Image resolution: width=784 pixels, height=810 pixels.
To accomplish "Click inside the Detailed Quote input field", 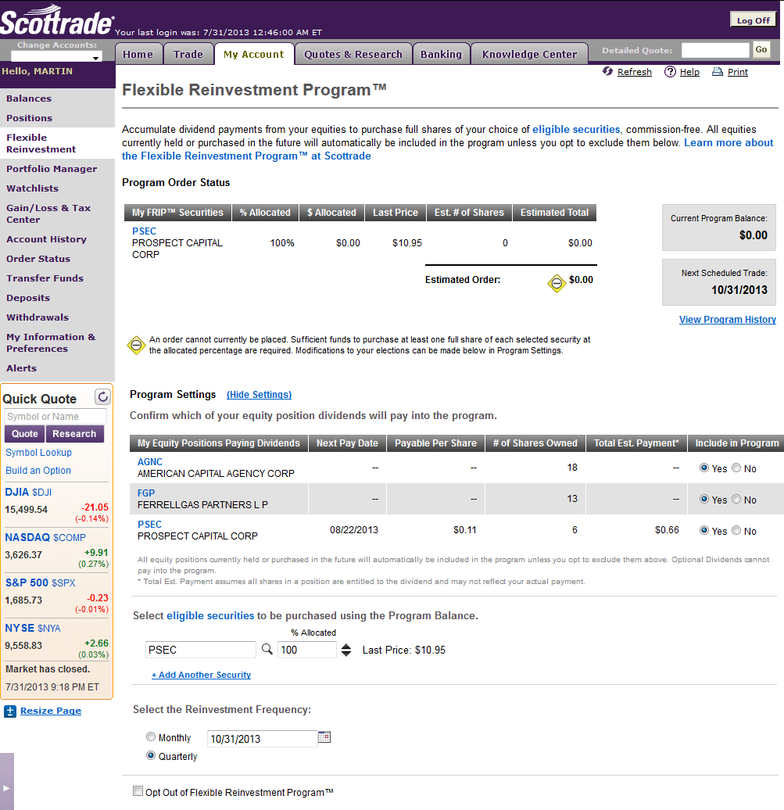I will pyautogui.click(x=714, y=48).
